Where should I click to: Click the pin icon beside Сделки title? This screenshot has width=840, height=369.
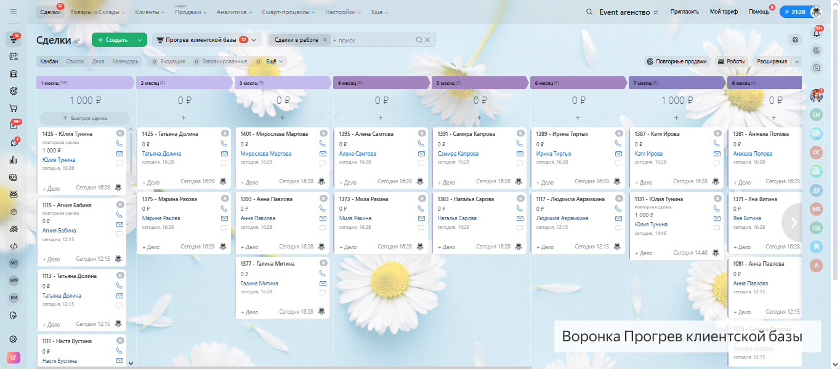pyautogui.click(x=77, y=41)
